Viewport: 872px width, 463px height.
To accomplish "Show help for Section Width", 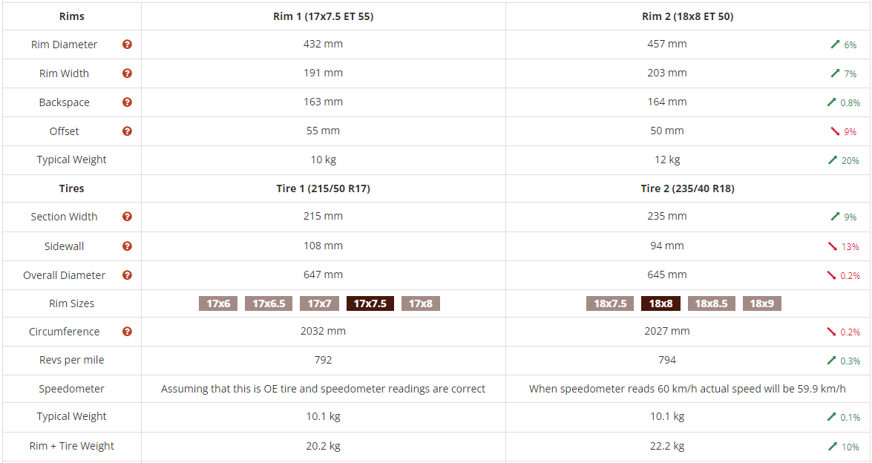I will coord(127,217).
